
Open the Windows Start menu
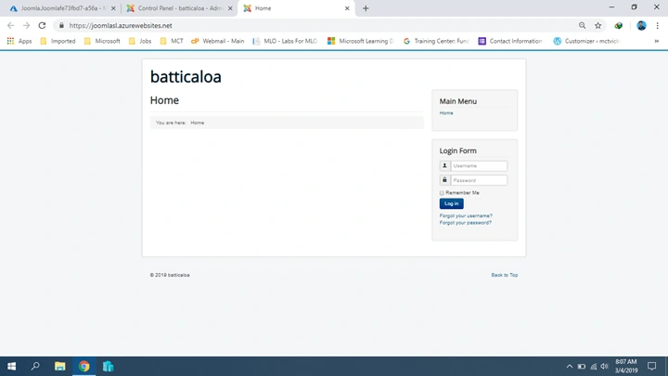(x=11, y=366)
